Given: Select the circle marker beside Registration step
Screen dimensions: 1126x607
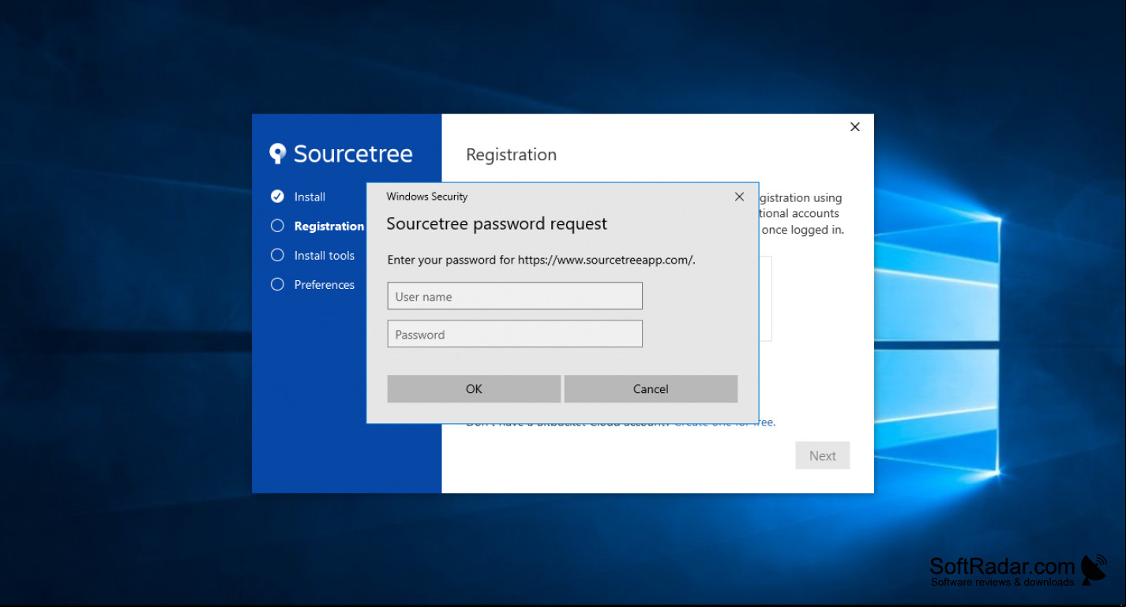Looking at the screenshot, I should pos(277,226).
